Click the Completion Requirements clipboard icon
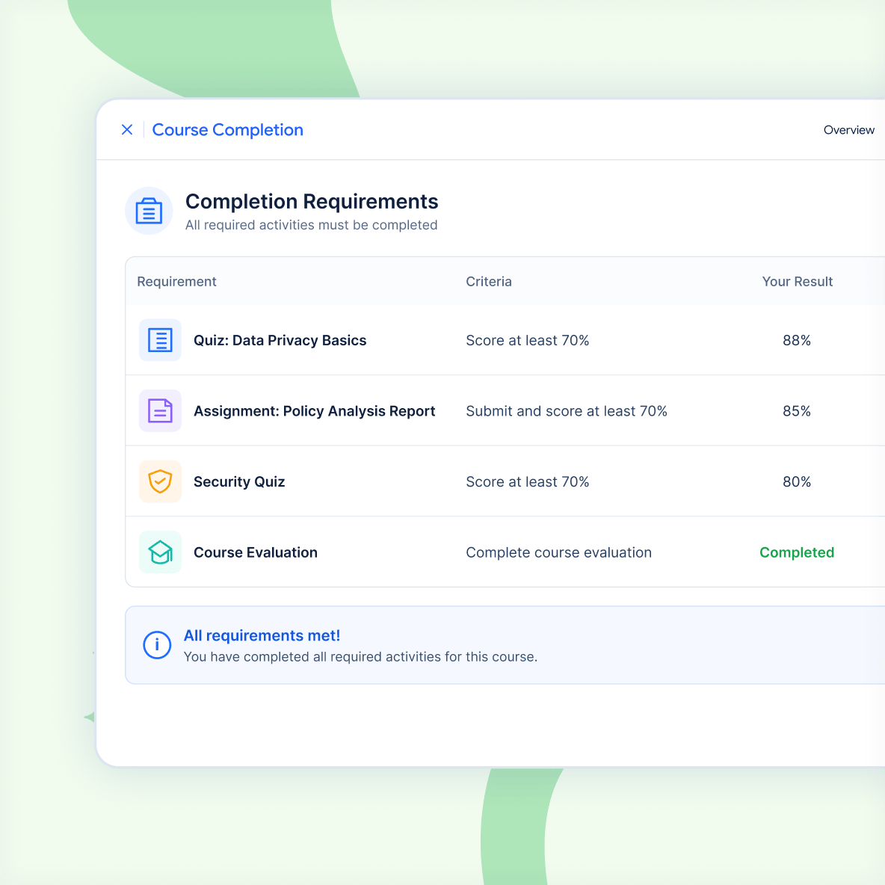This screenshot has height=885, width=885. 149,211
